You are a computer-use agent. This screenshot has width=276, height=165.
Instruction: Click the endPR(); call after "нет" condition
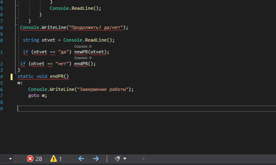[x=85, y=64]
